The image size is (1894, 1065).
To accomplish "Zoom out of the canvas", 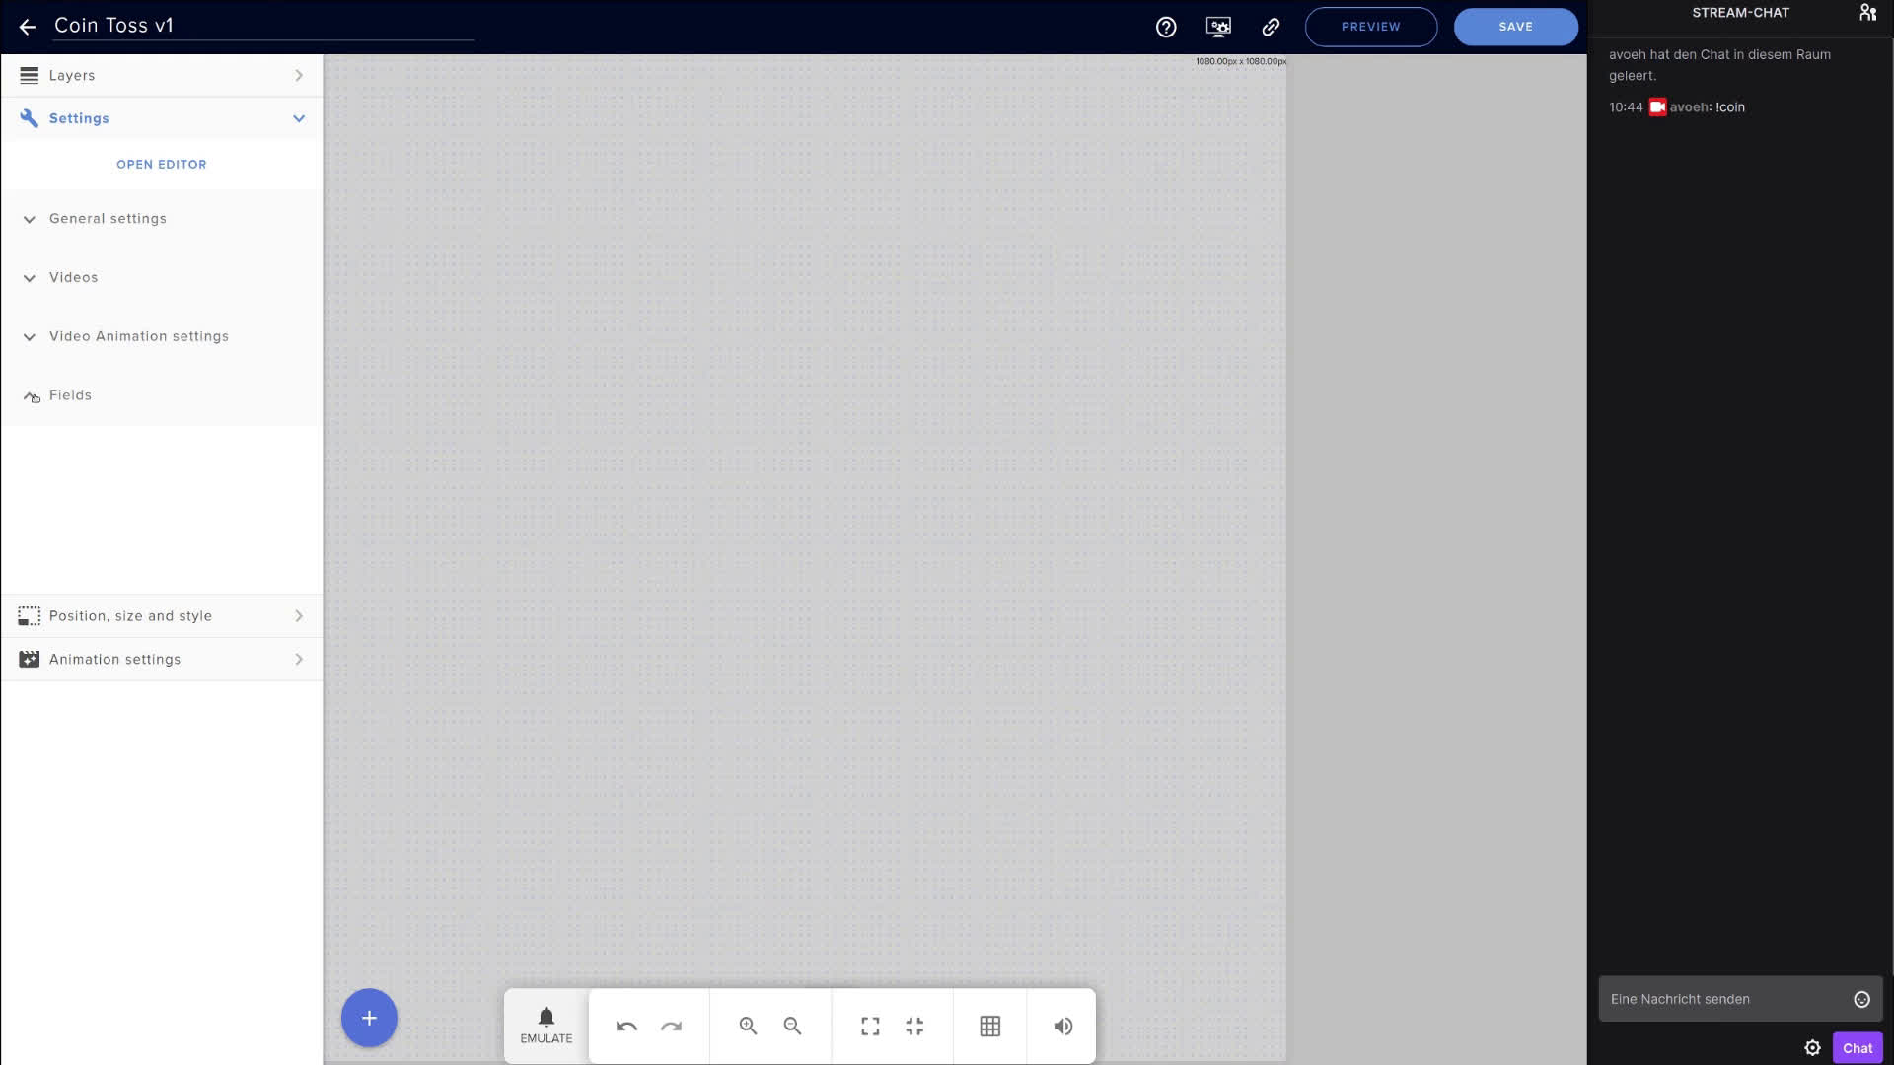I will 792,1027.
